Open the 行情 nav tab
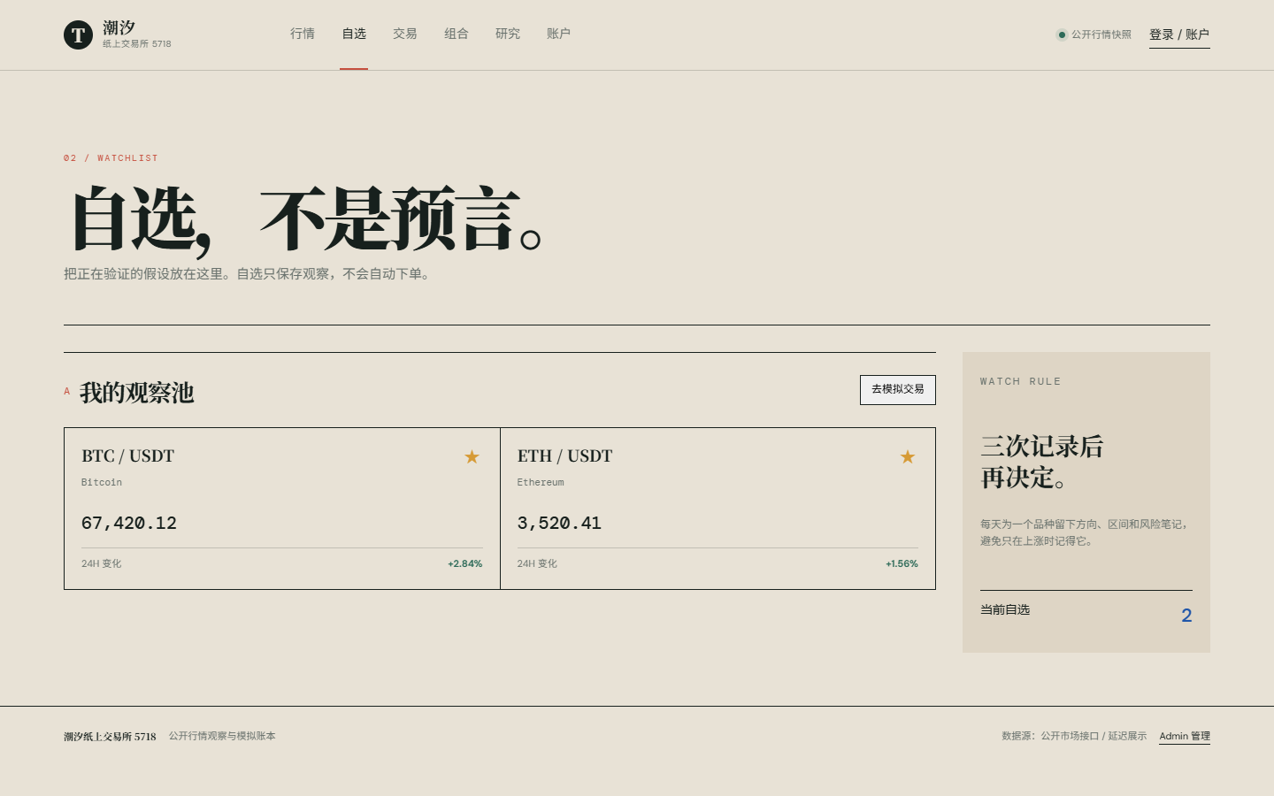The image size is (1274, 796). pos(303,34)
